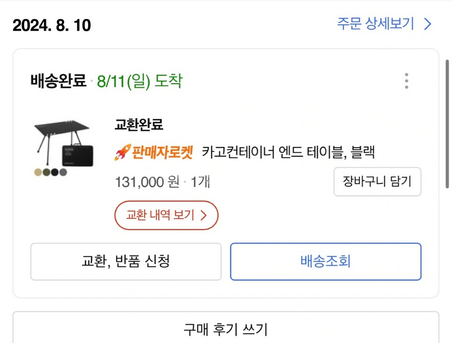452x343 pixels.
Task: Open 구매 후기 쓰기 review form
Action: click(226, 328)
